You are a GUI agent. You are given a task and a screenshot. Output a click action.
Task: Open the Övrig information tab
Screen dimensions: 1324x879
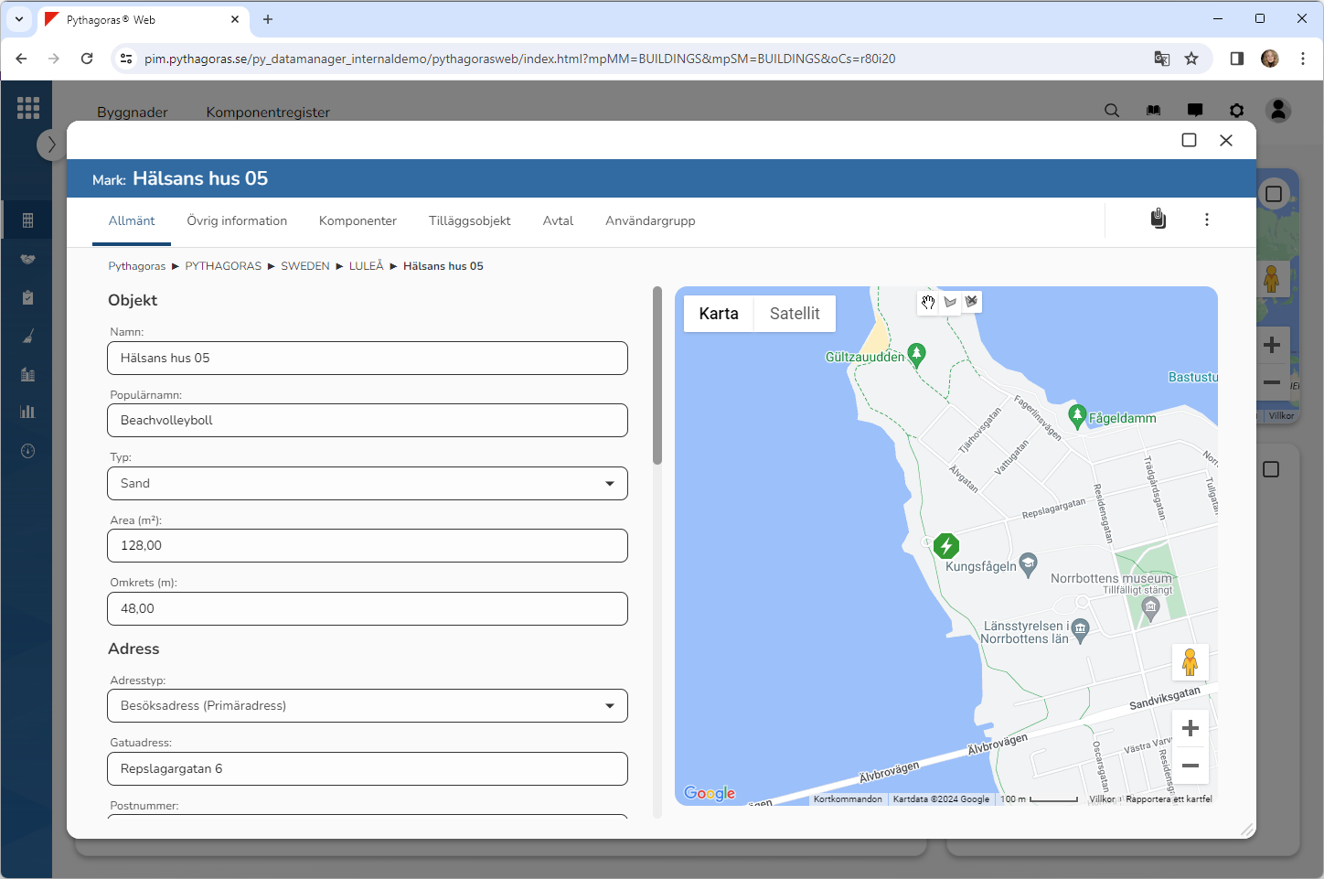tap(237, 221)
